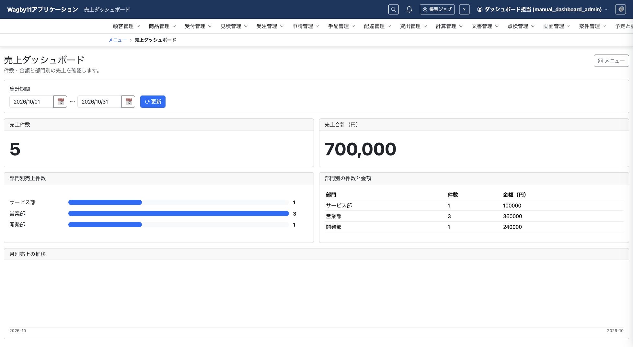Click the start date field 2026/10/01
Screen dimensions: 633x347
tap(31, 102)
